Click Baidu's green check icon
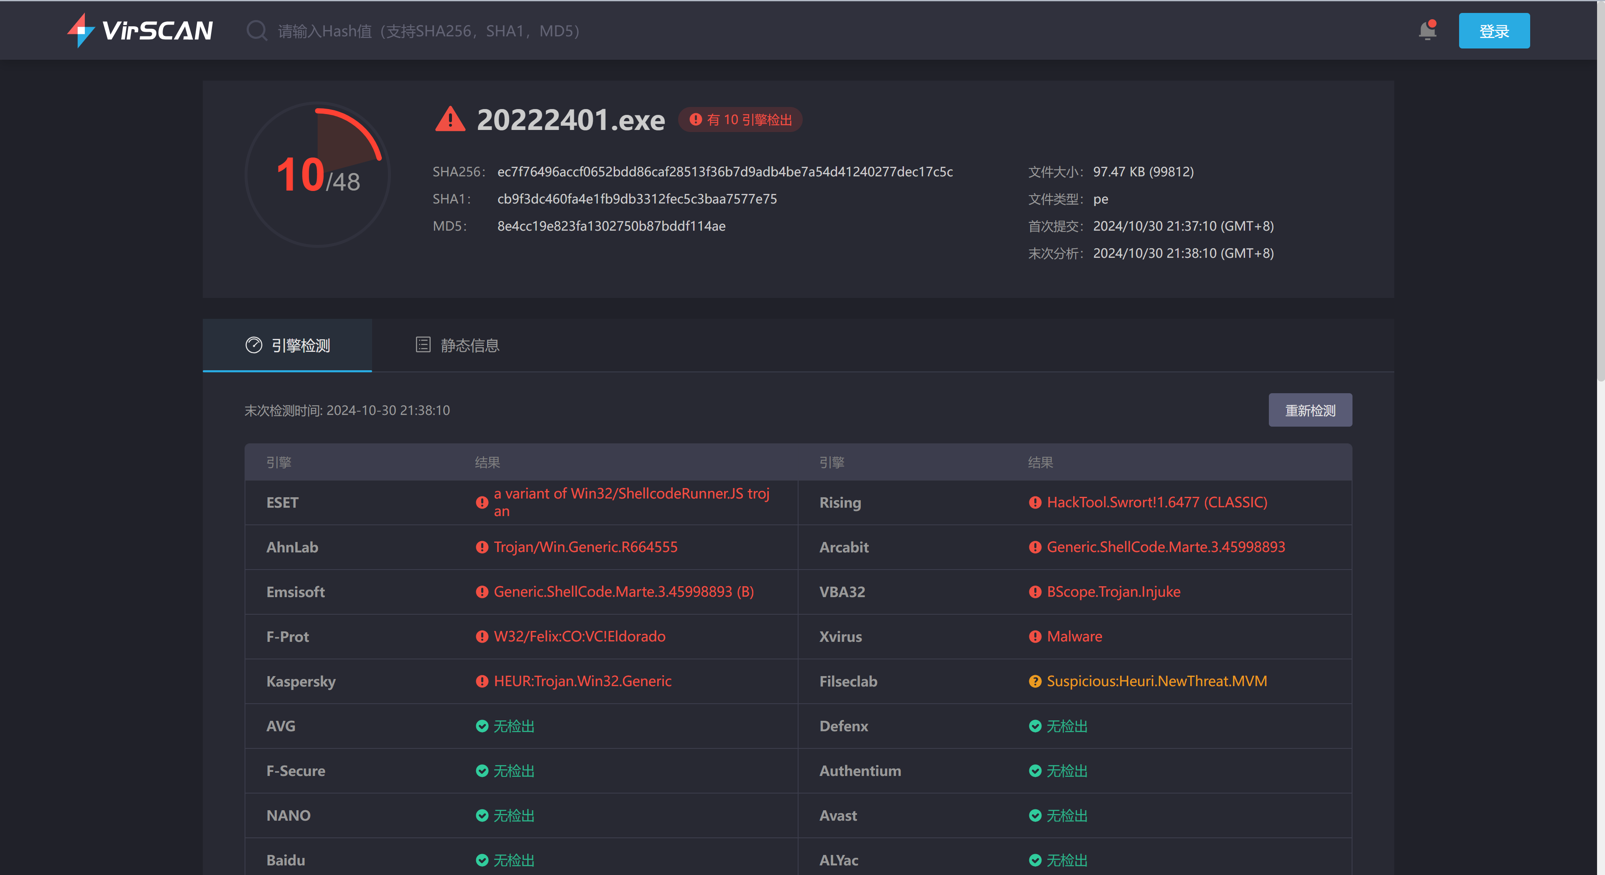 click(x=482, y=860)
